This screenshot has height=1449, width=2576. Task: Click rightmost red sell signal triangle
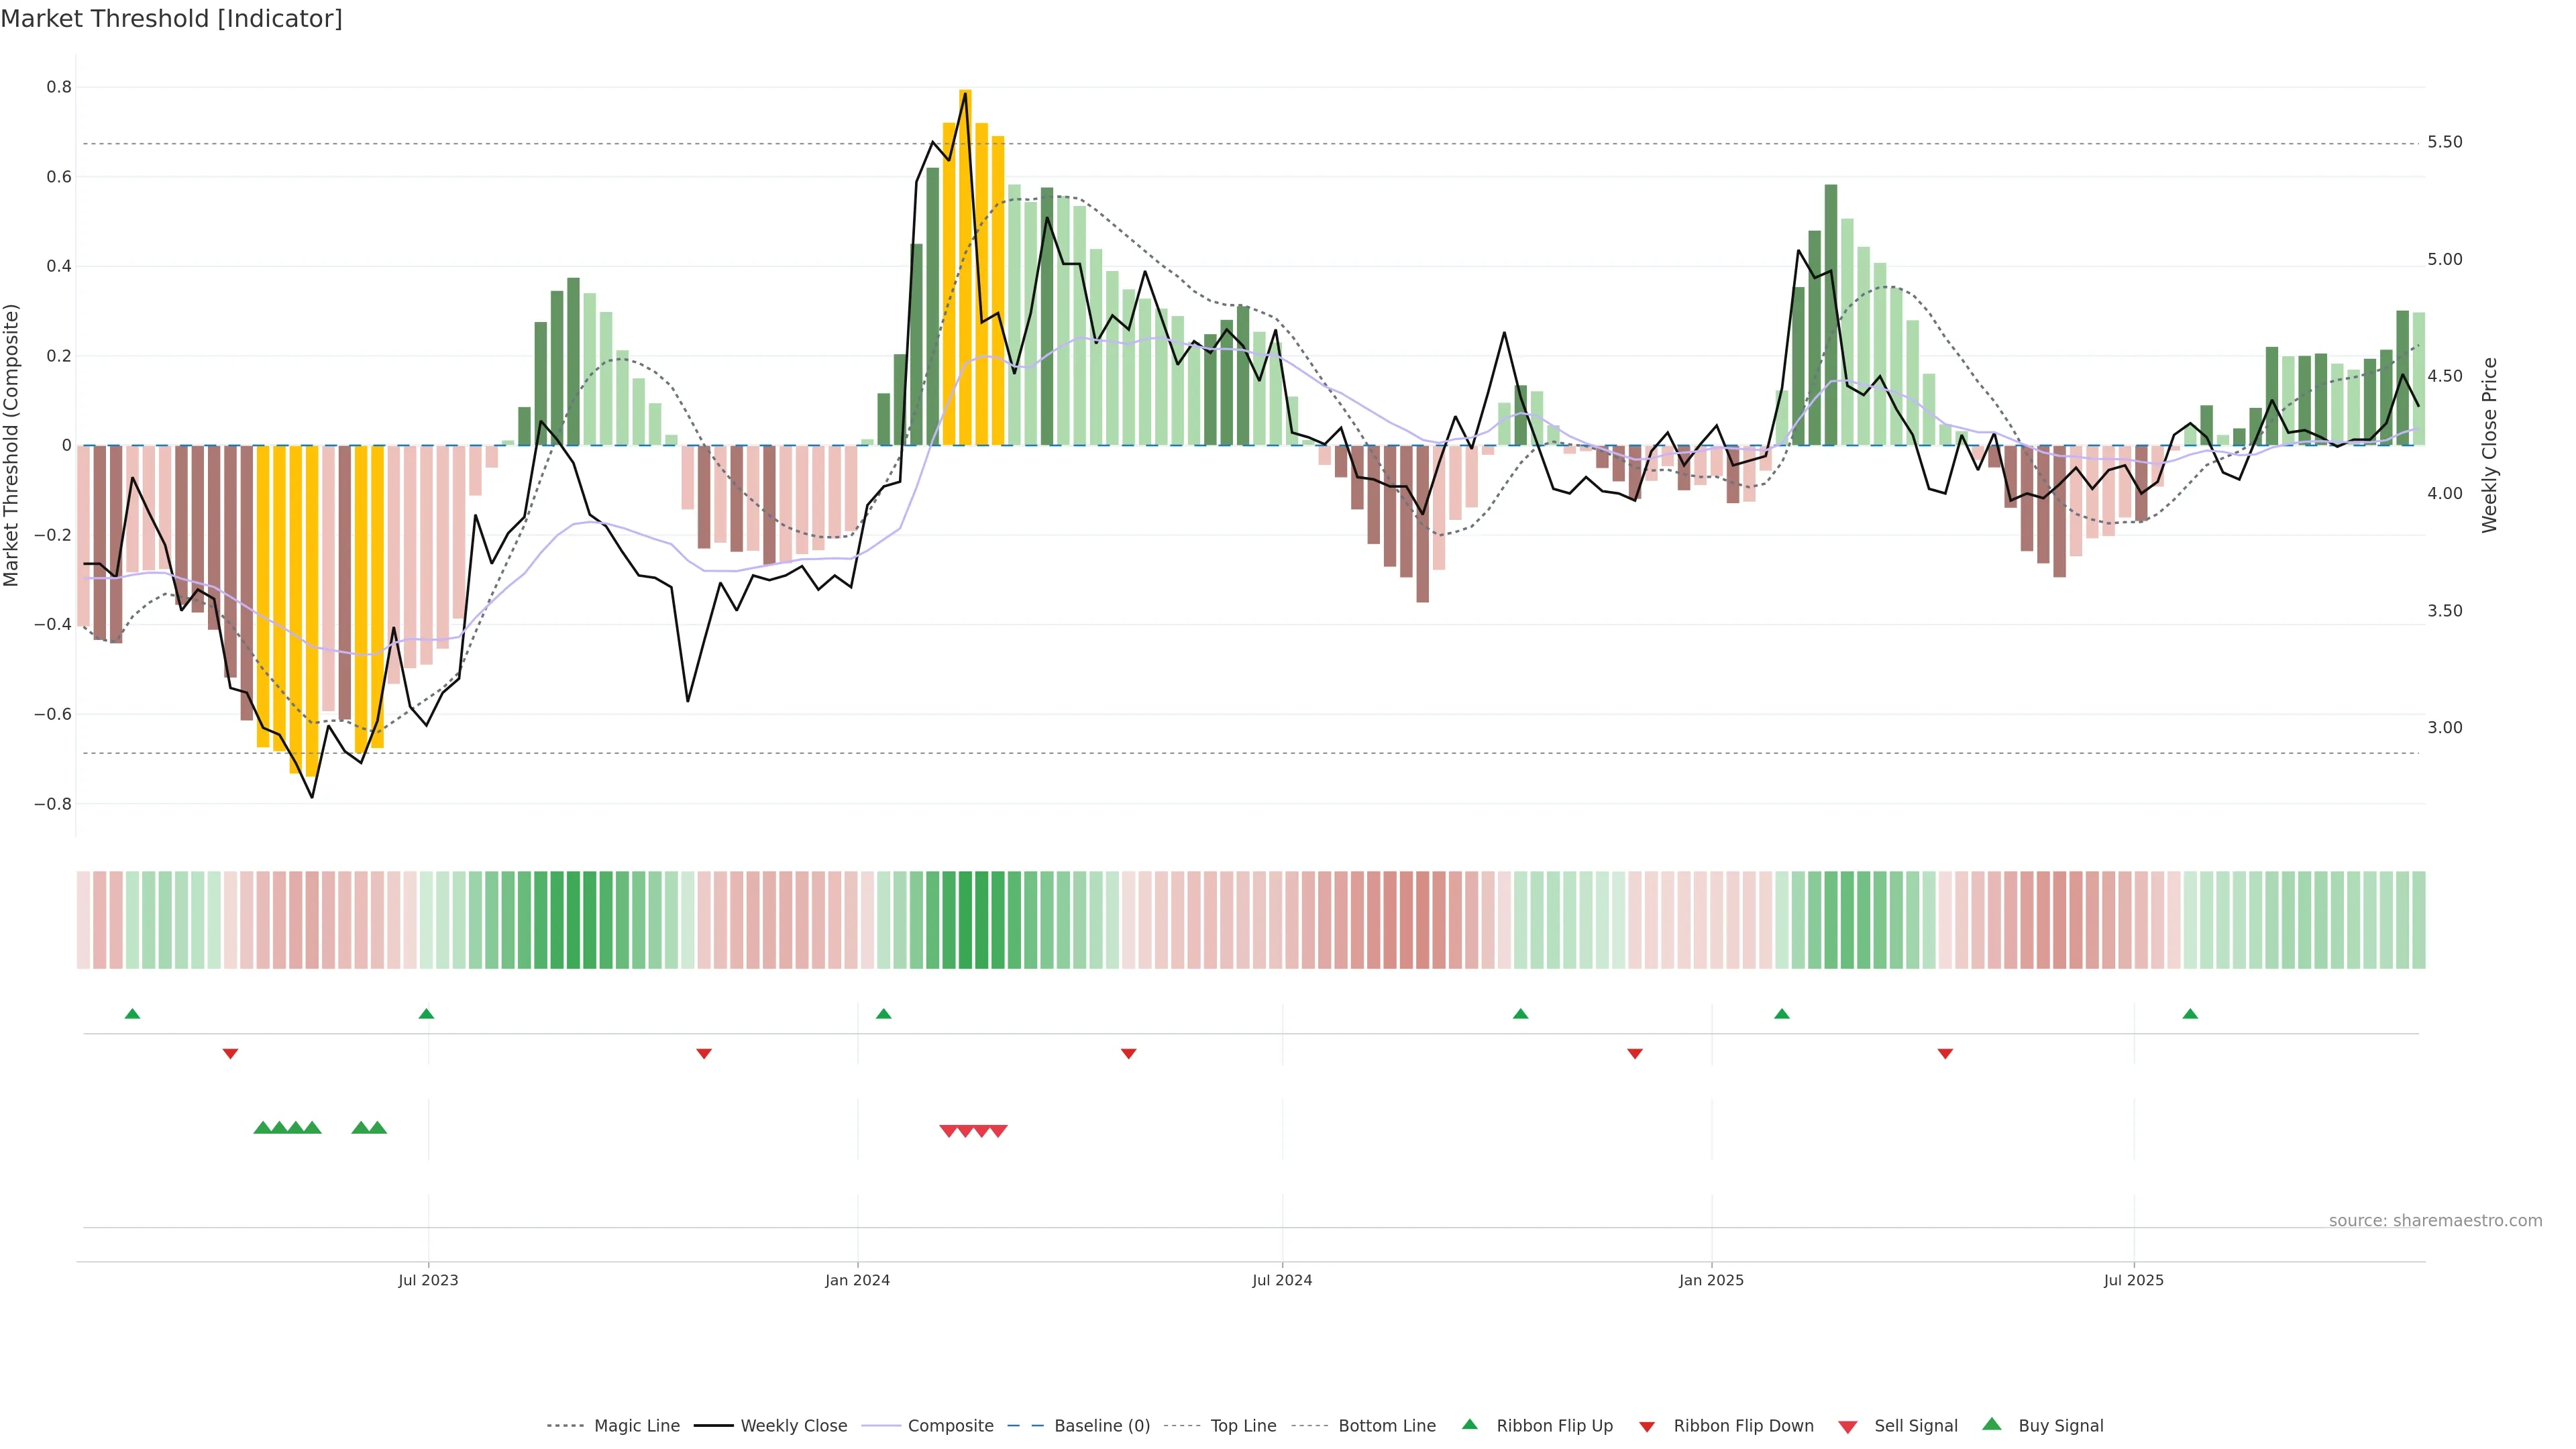tap(998, 1131)
